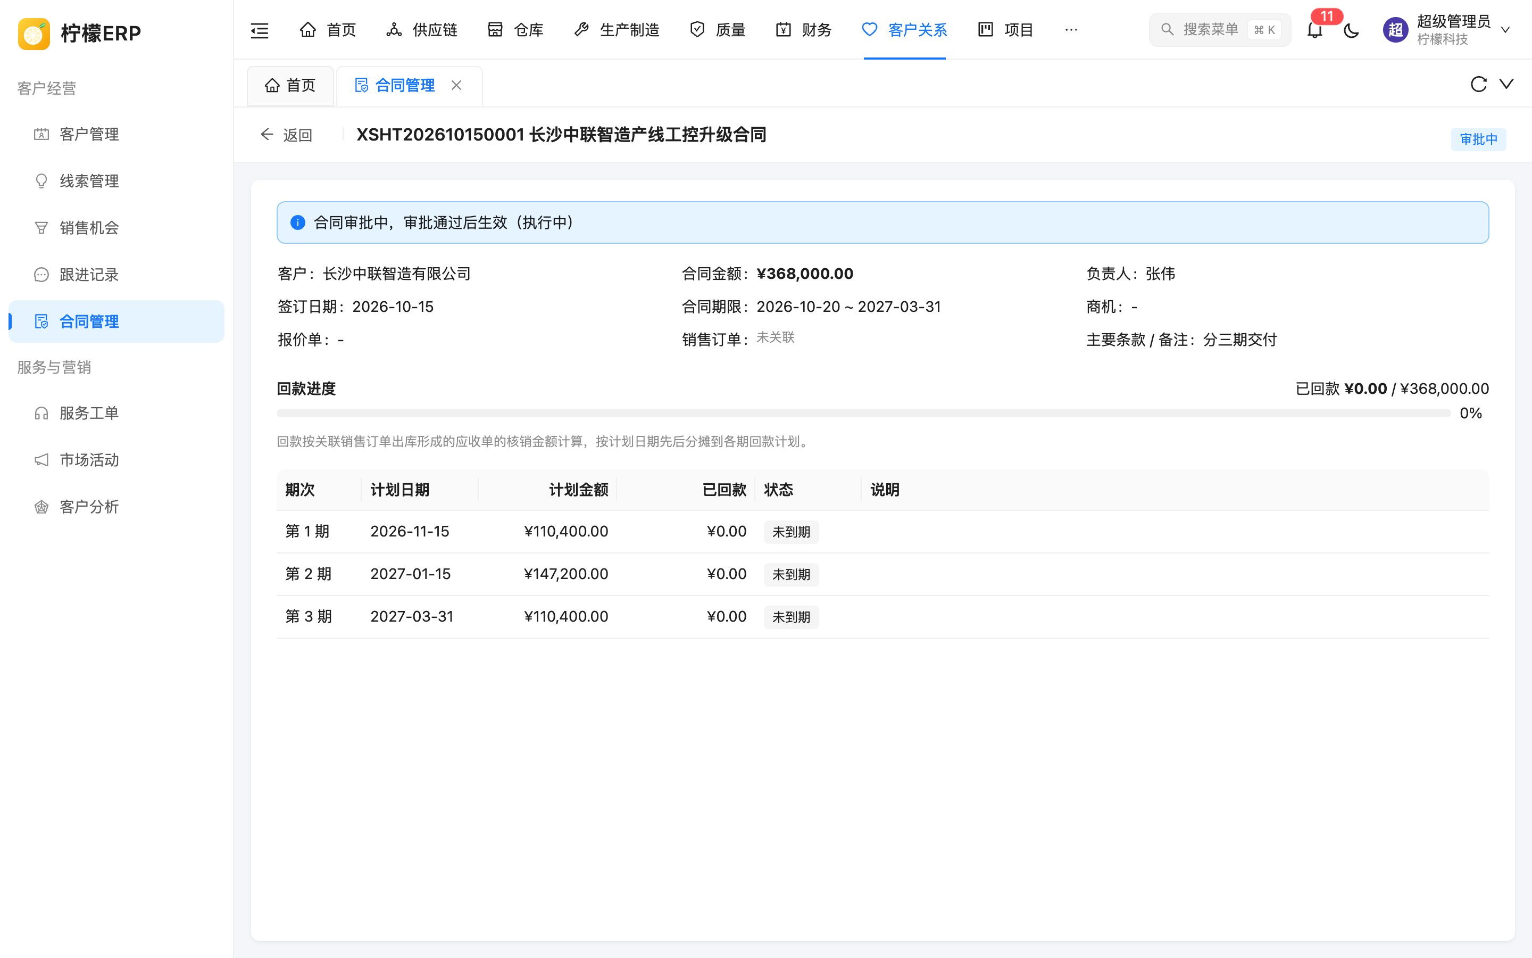The height and width of the screenshot is (958, 1532).
Task: Open 客户分析 in the sidebar
Action: click(x=116, y=507)
